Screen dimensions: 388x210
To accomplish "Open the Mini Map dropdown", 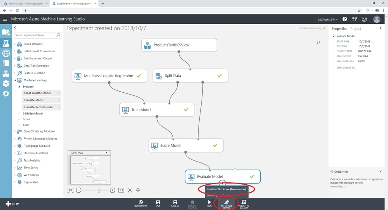I will pyautogui.click(x=106, y=152).
